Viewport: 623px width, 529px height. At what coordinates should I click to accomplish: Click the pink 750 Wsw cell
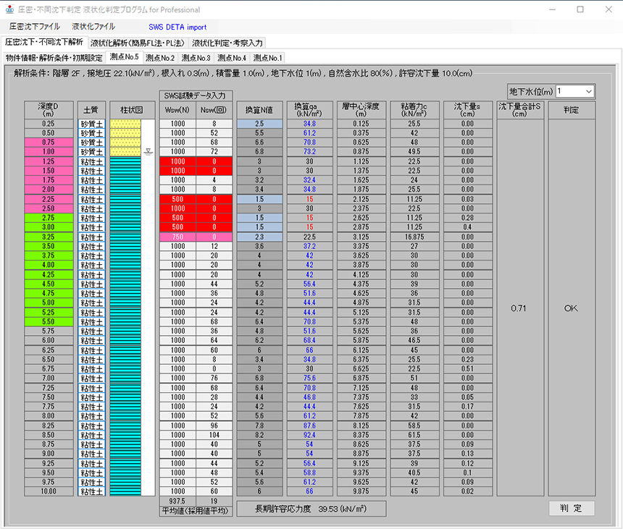point(177,237)
